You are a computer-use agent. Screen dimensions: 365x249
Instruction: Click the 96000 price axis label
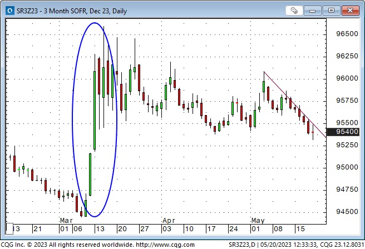click(x=347, y=78)
